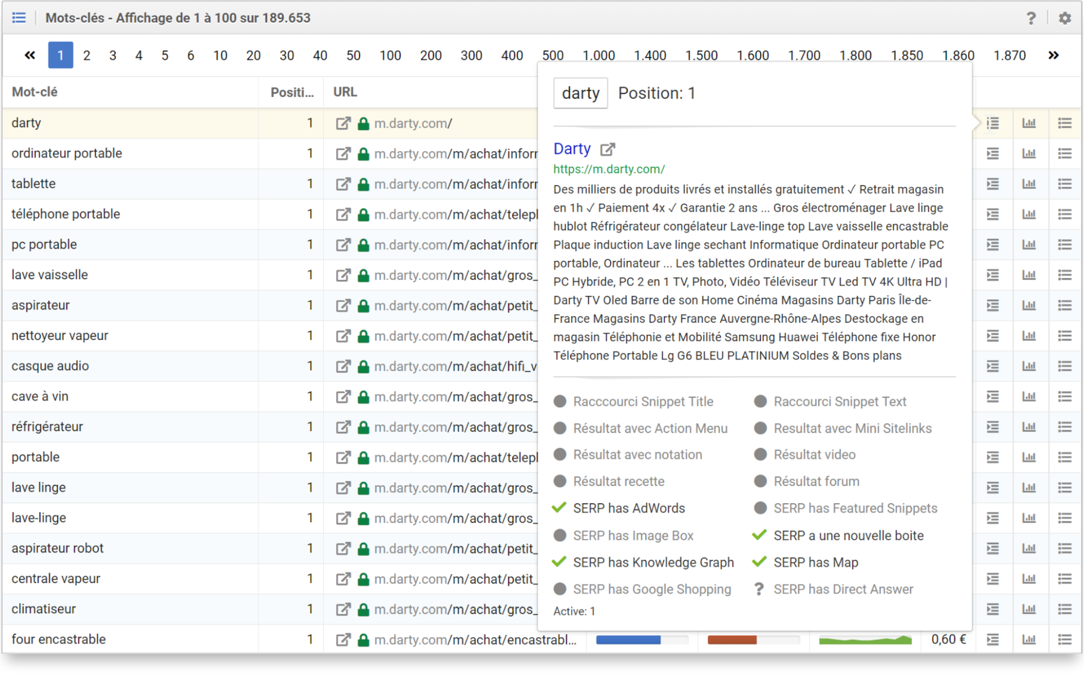Image resolution: width=1084 pixels, height=676 pixels.
Task: Open external link icon for cave à vin row
Action: click(x=343, y=397)
